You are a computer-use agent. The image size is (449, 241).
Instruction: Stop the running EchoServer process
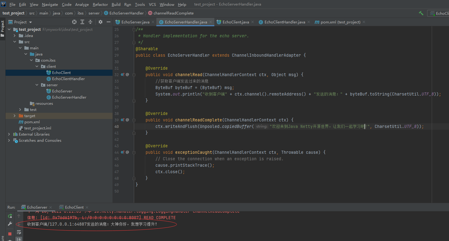click(10, 234)
